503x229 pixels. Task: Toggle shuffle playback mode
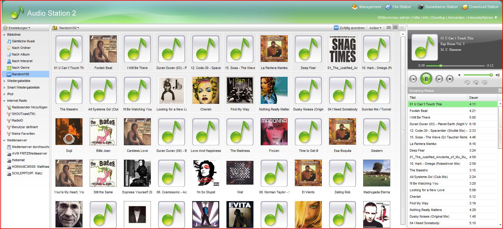(484, 83)
